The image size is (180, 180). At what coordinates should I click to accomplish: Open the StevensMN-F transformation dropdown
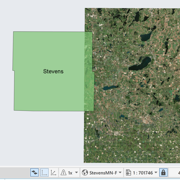click(x=120, y=172)
